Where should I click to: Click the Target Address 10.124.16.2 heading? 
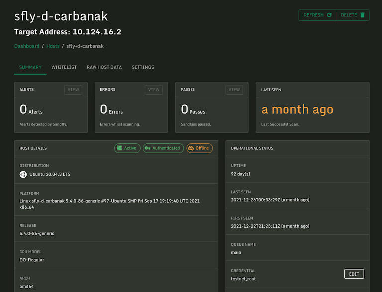[68, 32]
